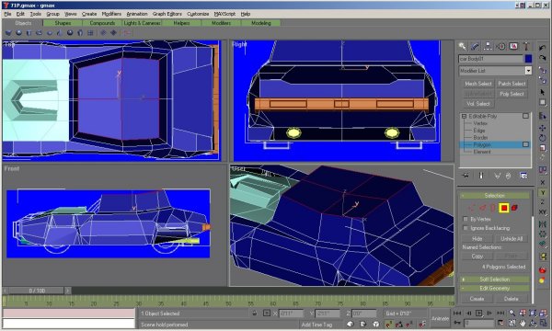Screen dimensions: 552x331
Task: Switch to the Lights & Cameras tab
Action: coord(142,23)
